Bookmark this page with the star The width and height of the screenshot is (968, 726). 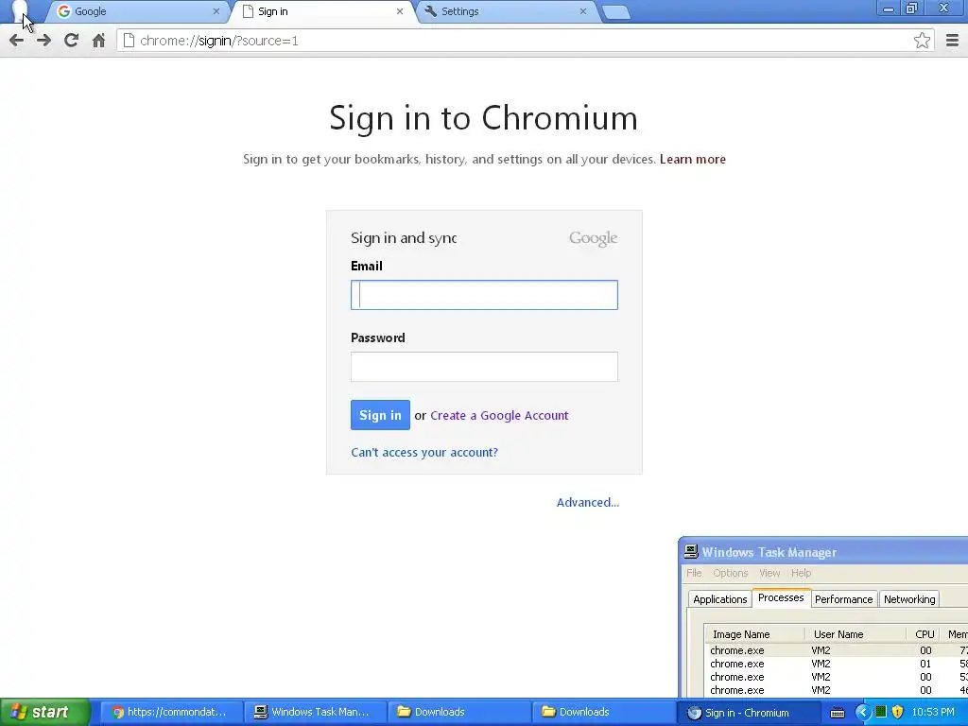coord(922,41)
